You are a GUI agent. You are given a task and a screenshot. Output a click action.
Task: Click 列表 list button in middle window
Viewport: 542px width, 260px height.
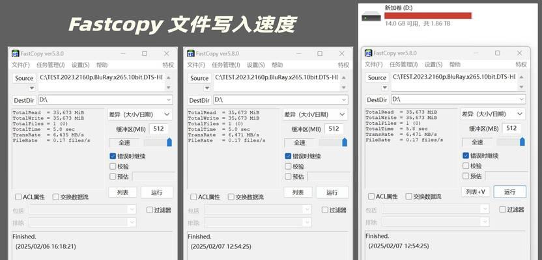click(x=298, y=192)
